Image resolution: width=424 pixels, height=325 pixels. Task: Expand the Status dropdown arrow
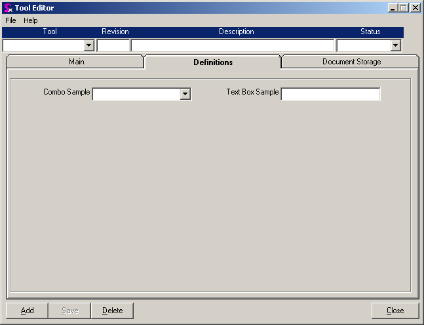(395, 45)
